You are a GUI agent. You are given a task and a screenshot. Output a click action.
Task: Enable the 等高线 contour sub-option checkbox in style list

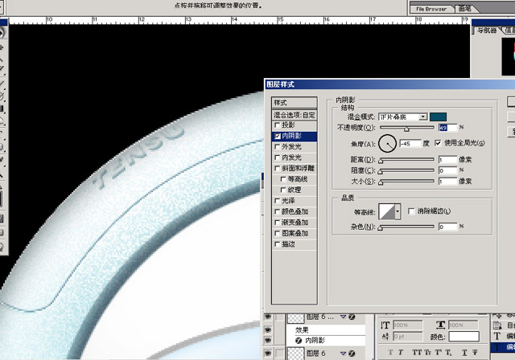pos(283,179)
